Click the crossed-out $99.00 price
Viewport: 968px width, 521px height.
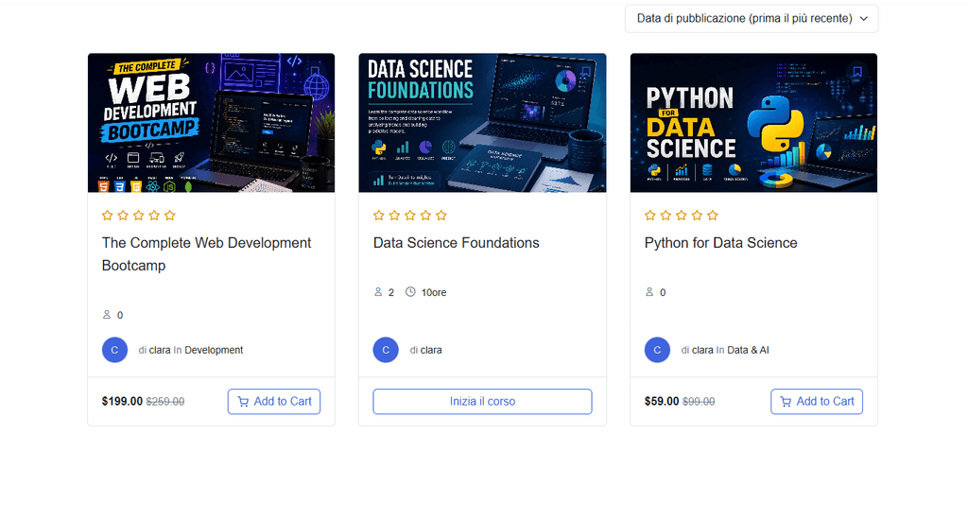click(699, 402)
